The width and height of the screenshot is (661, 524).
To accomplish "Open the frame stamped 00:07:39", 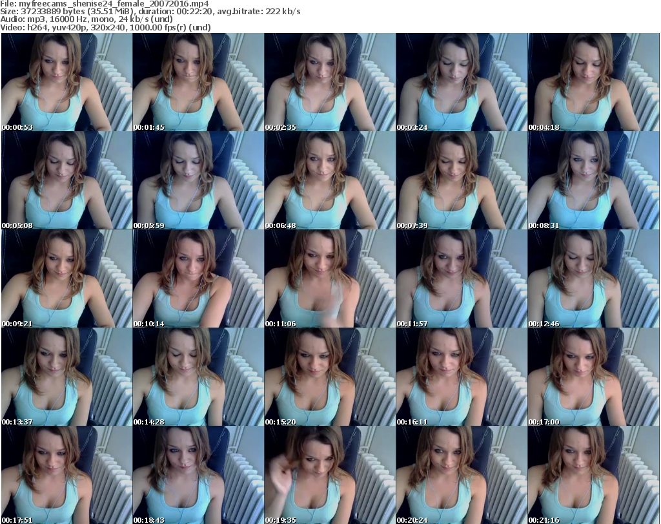I will tap(461, 180).
